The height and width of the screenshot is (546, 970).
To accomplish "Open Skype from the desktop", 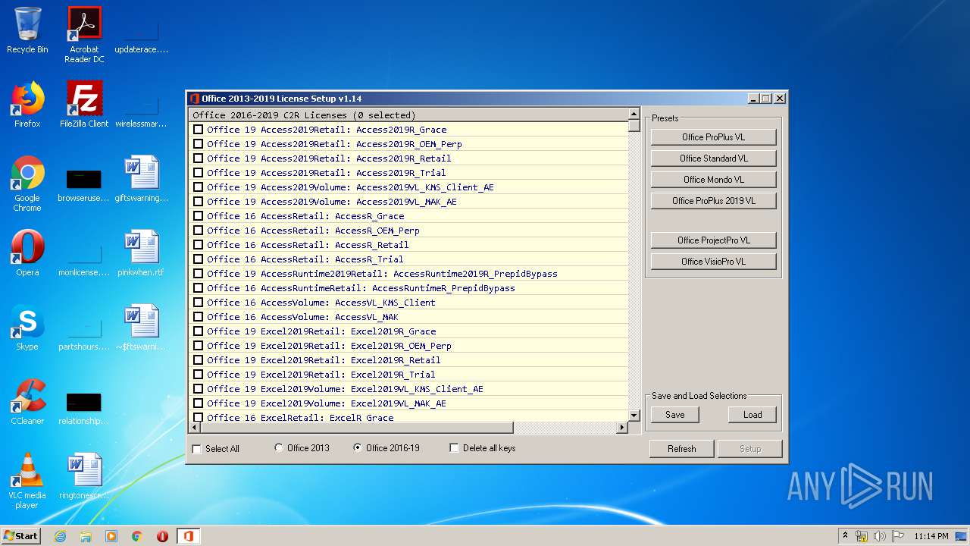I will pyautogui.click(x=27, y=328).
